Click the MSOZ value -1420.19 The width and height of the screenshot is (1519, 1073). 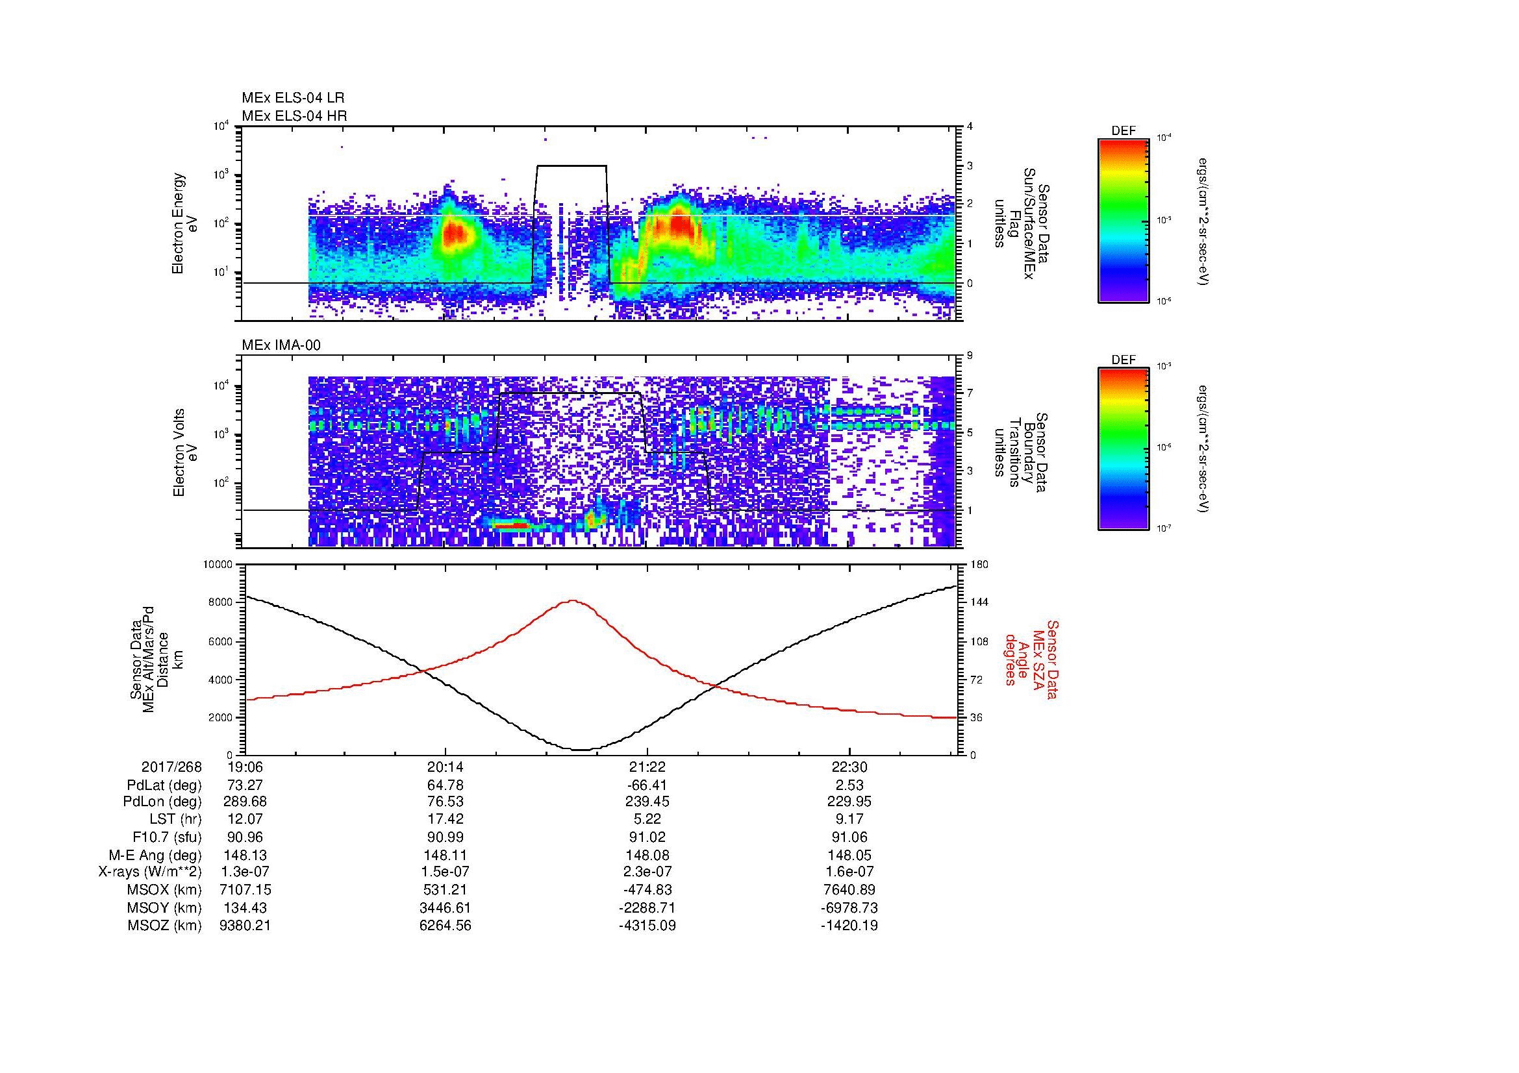849,926
